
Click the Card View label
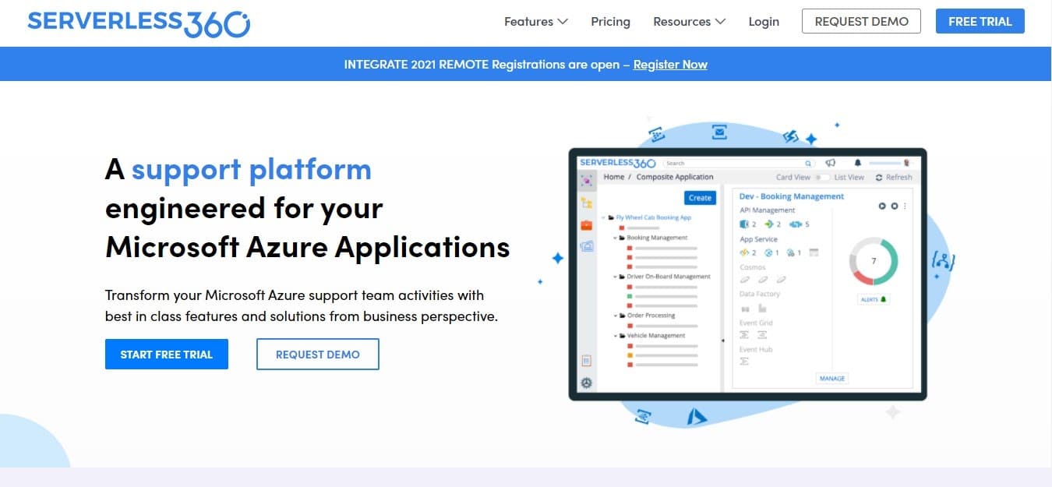[x=793, y=178]
